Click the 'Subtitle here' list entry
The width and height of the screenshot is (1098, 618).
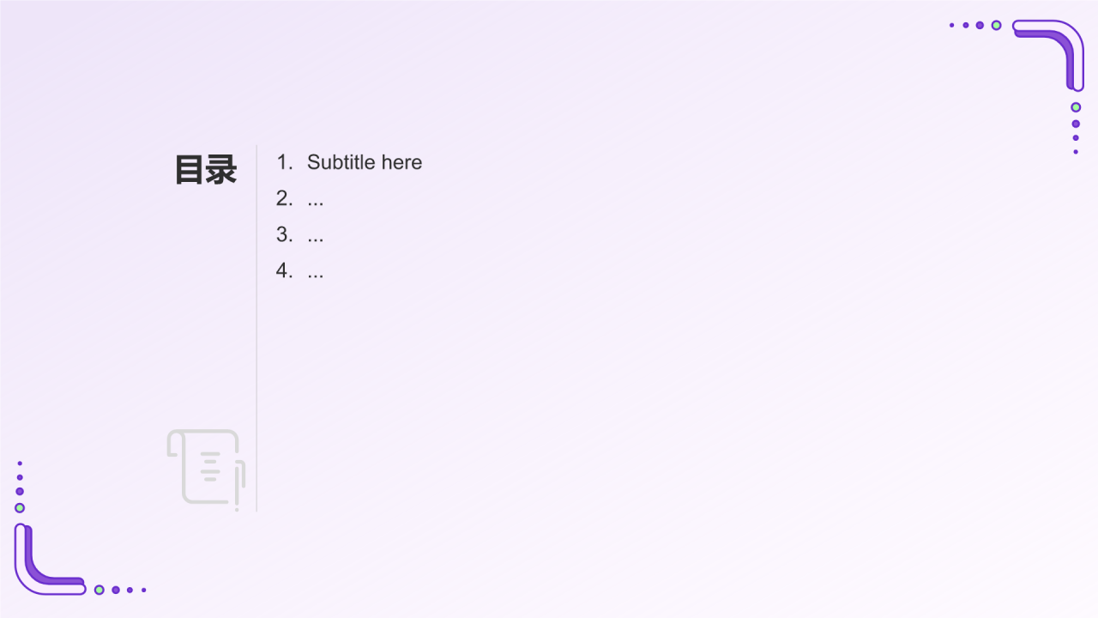[365, 162]
